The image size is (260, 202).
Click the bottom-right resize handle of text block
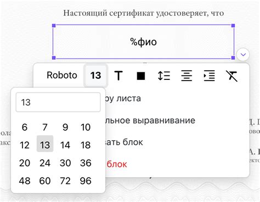click(x=233, y=57)
